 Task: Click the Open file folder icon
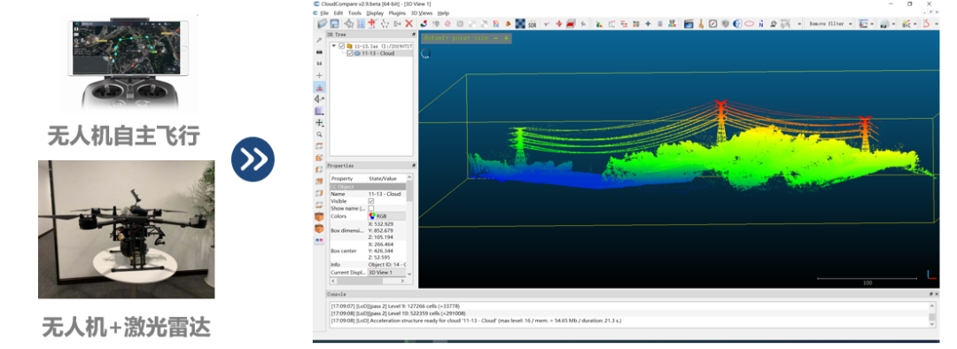coord(323,24)
